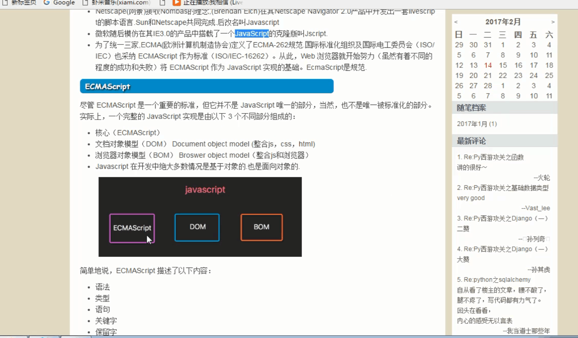578x338 pixels.
Task: Click the bullet 语法
Action: click(x=102, y=287)
